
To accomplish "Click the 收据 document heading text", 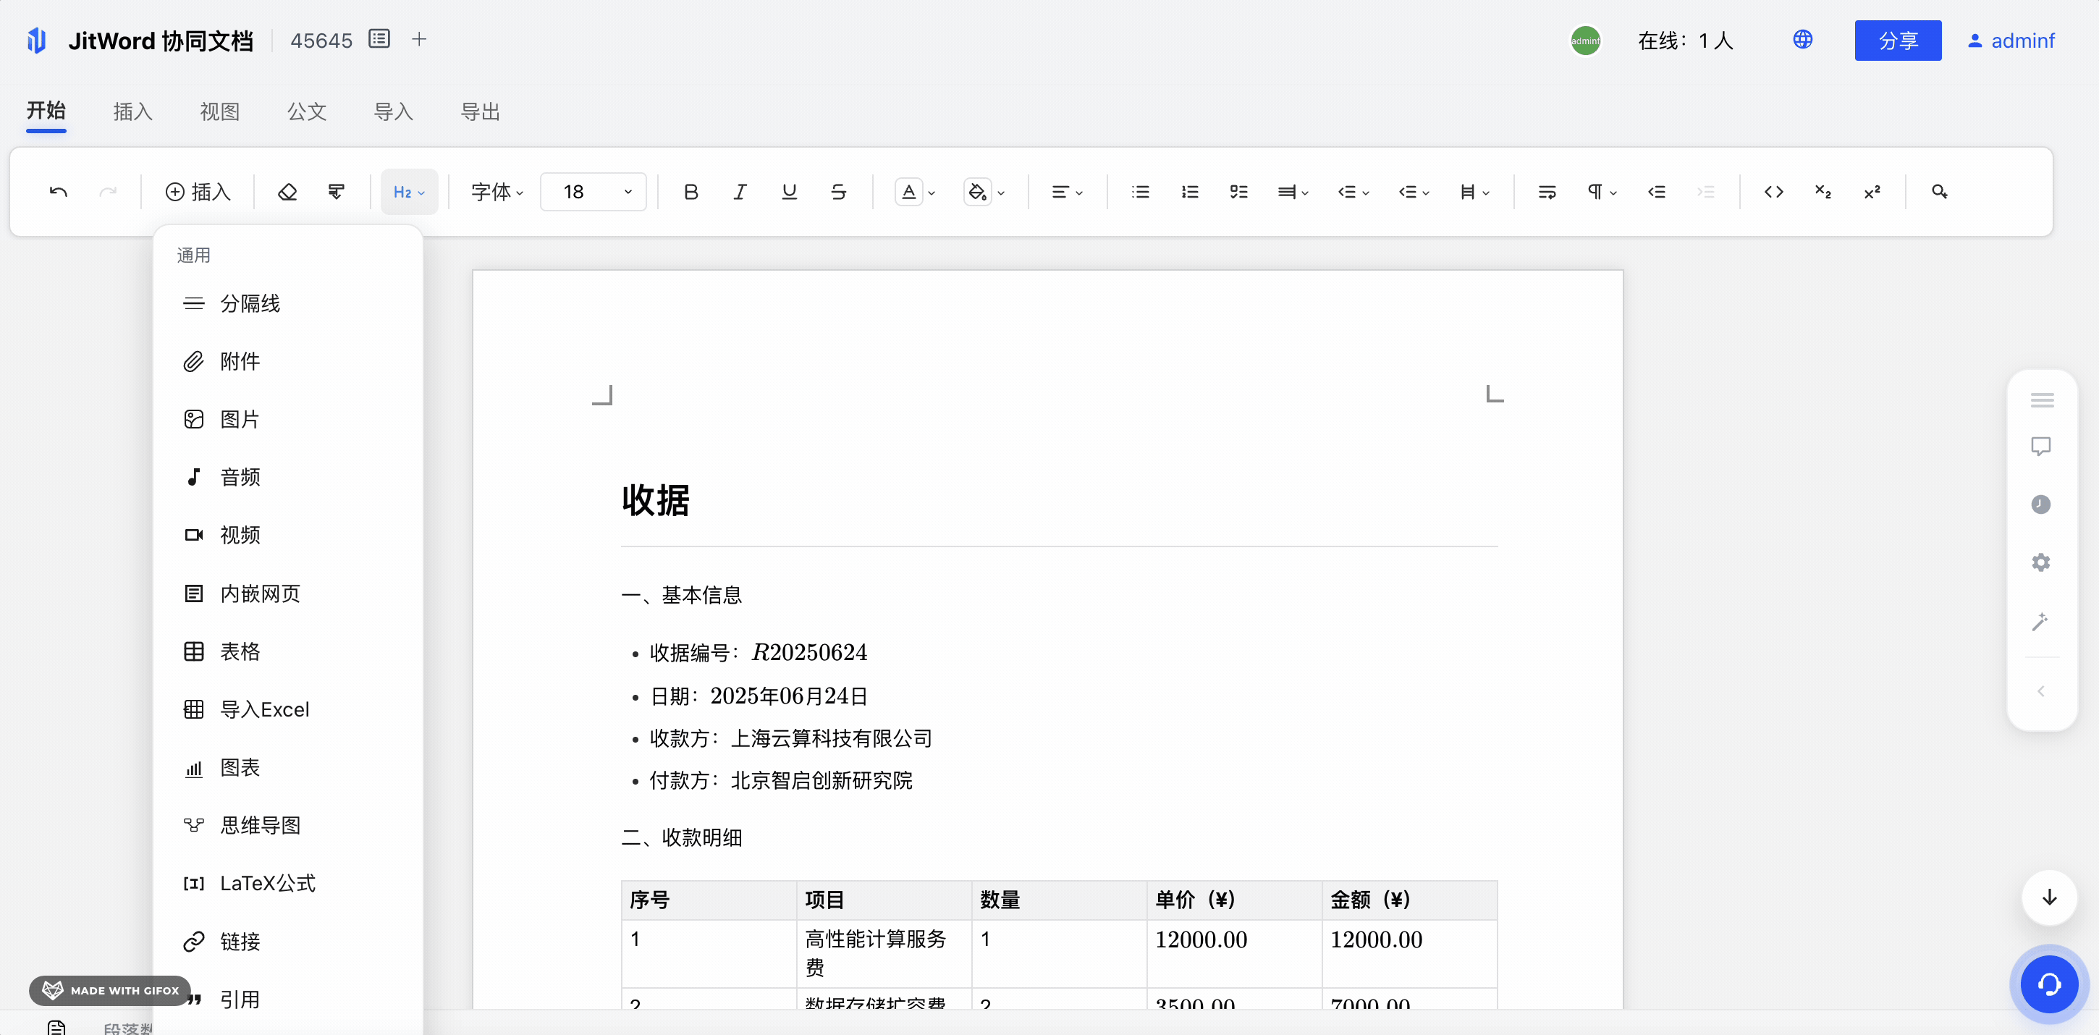I will [x=656, y=499].
